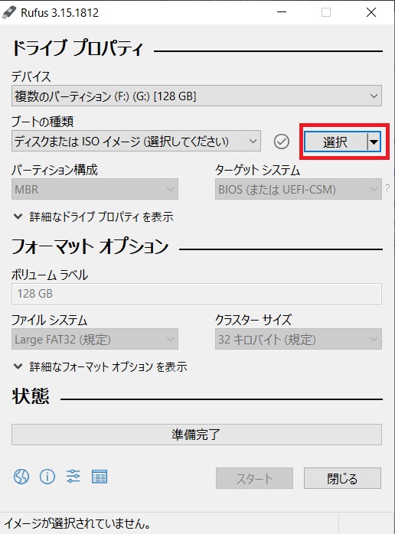Click the checksum checkmark circle icon

coord(282,142)
